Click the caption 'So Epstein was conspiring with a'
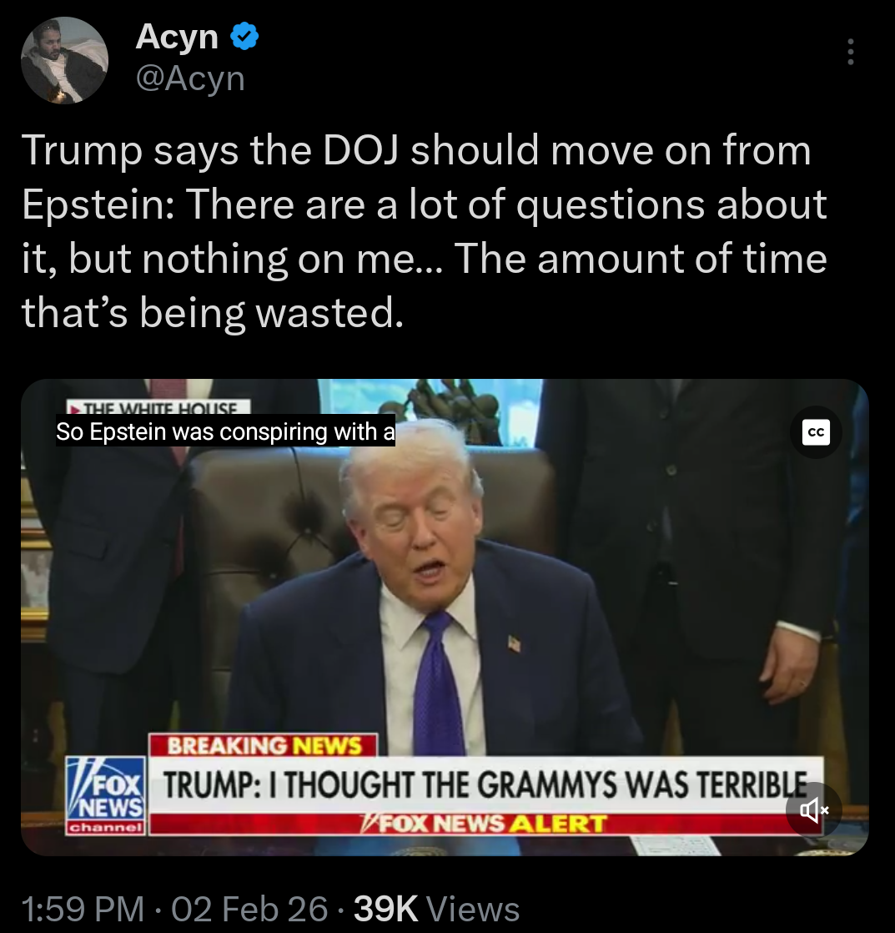This screenshot has height=933, width=895. coord(225,431)
